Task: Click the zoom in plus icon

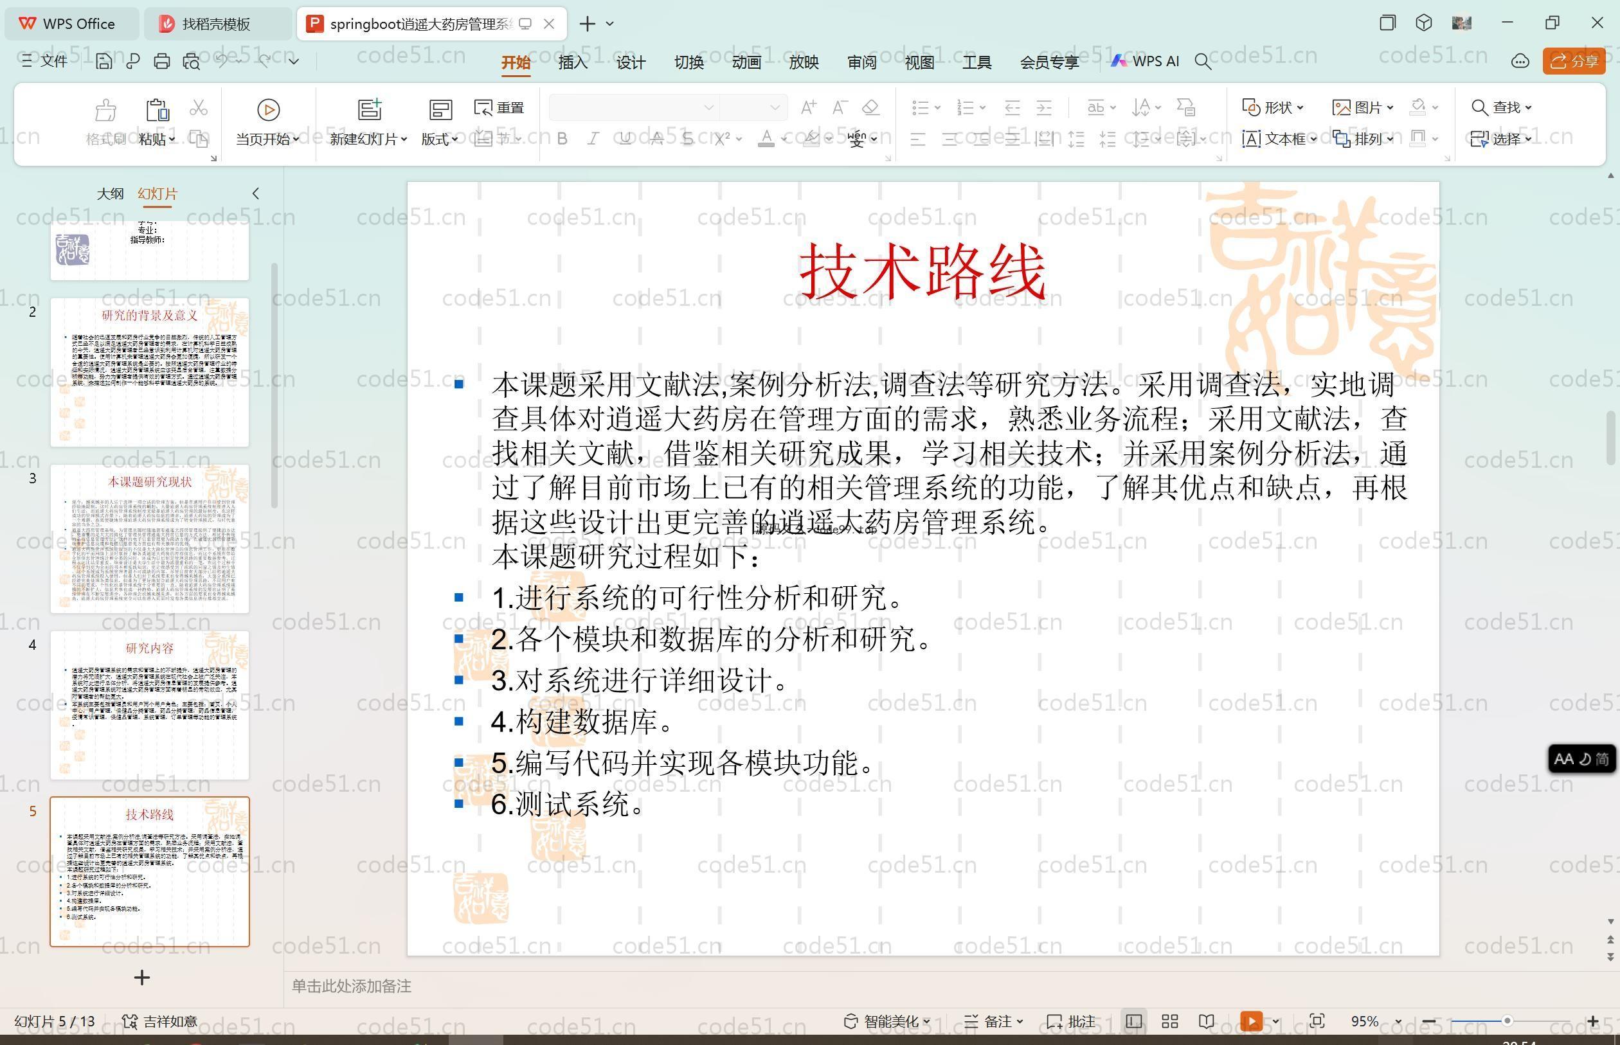Action: pyautogui.click(x=1593, y=1021)
